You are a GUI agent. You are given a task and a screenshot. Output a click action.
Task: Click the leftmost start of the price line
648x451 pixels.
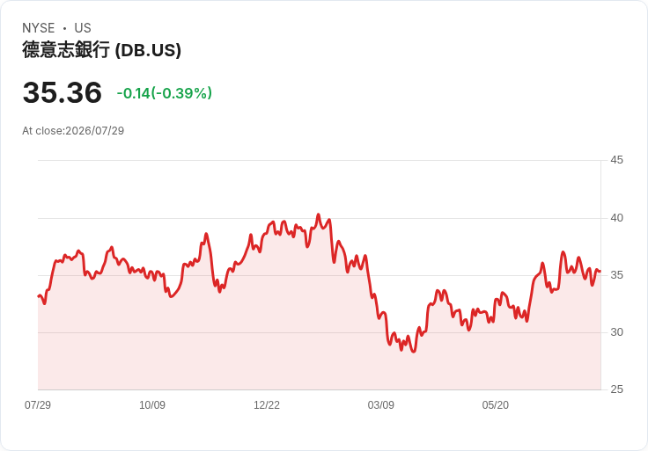[39, 296]
